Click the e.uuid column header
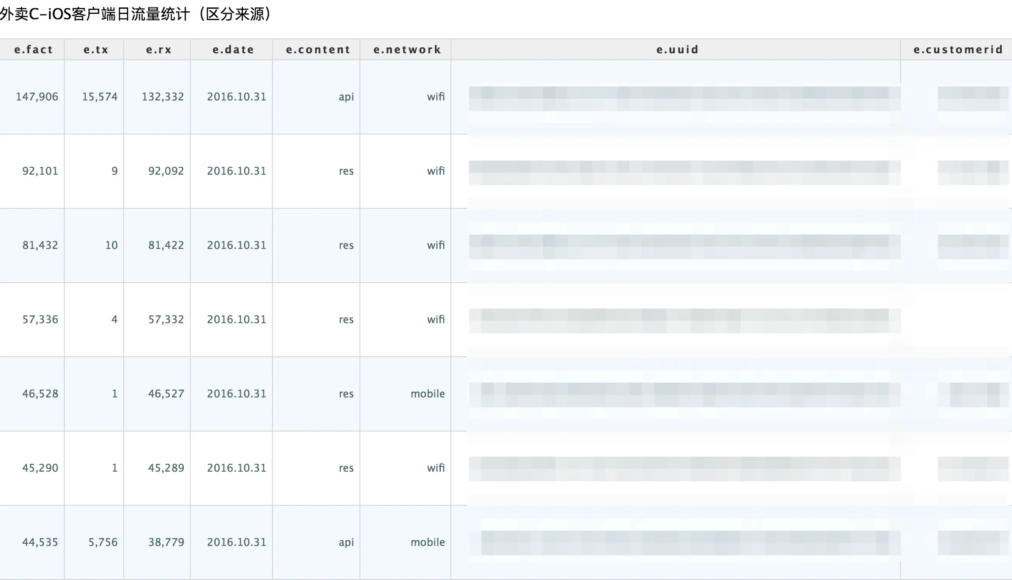 tap(677, 50)
